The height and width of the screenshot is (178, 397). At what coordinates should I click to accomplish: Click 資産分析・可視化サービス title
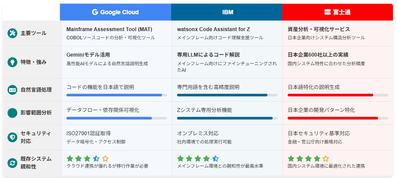pyautogui.click(x=319, y=29)
